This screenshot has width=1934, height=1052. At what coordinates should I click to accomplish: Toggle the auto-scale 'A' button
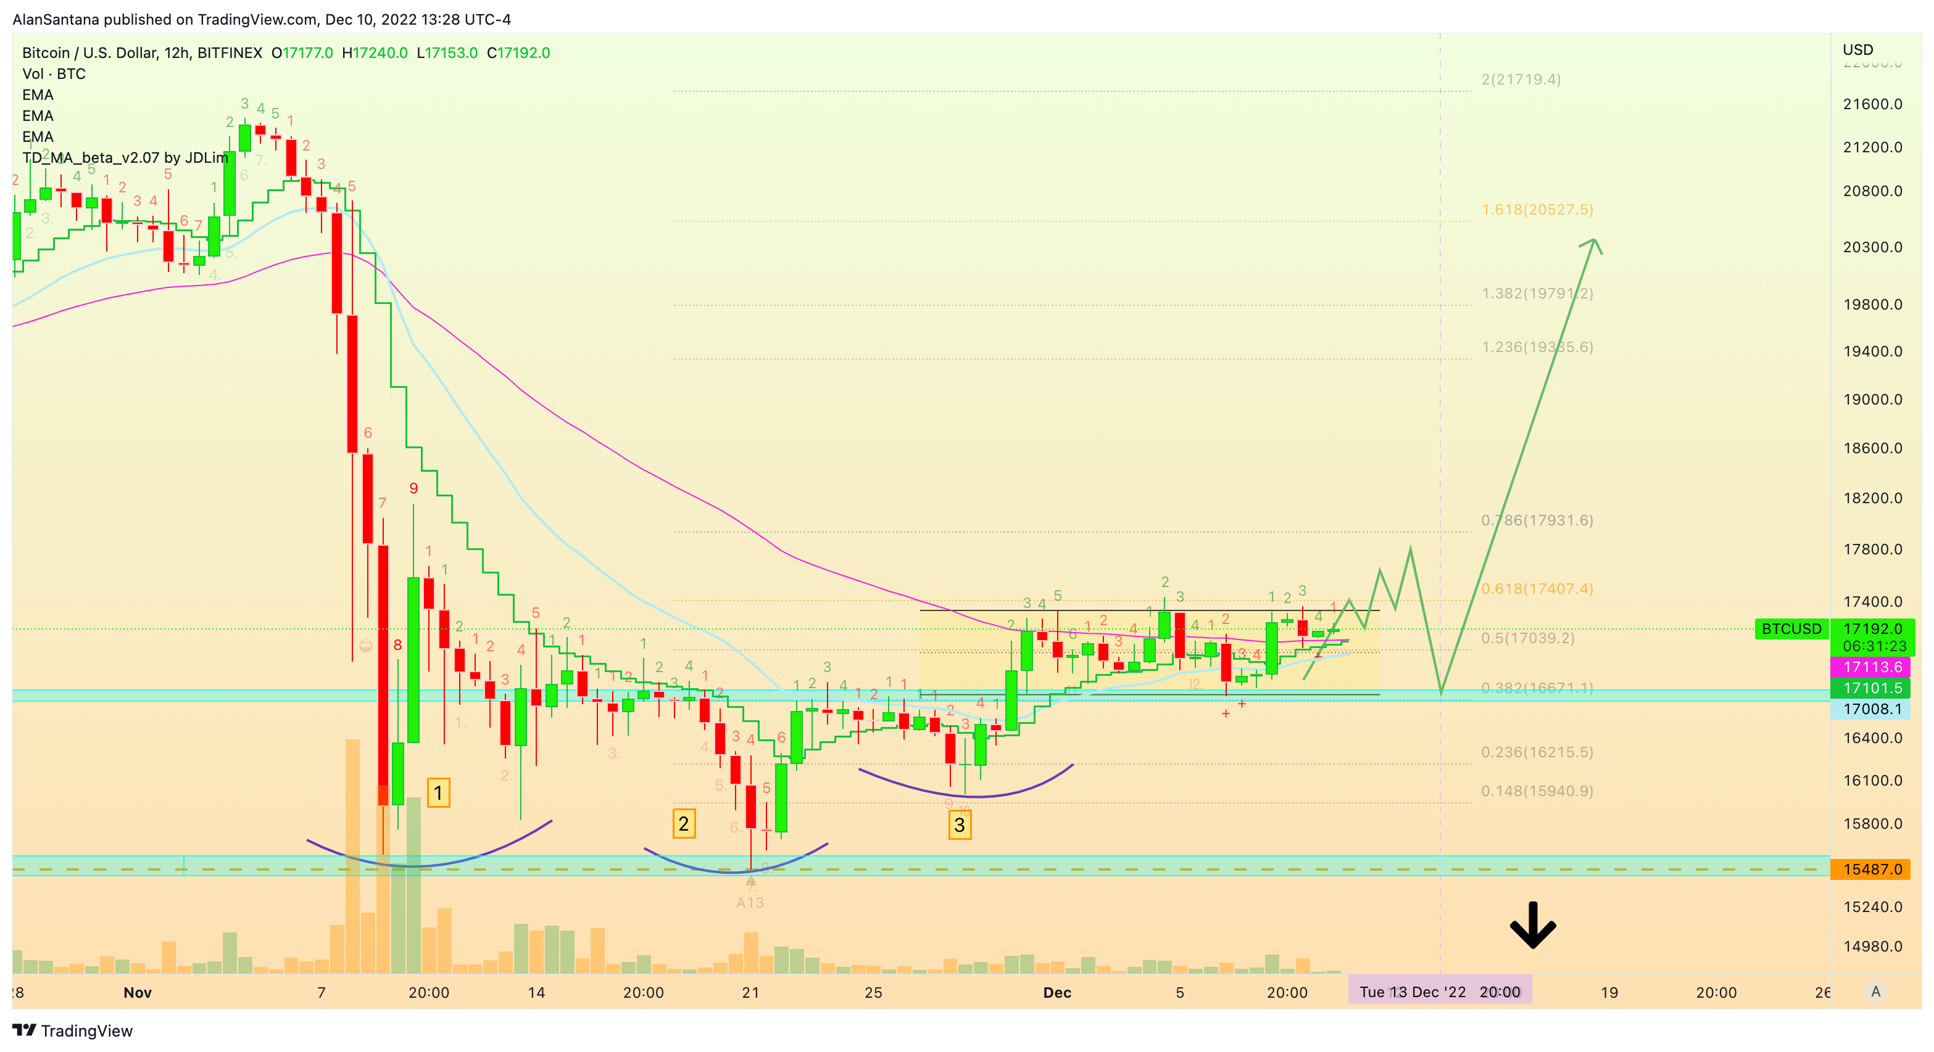[1875, 991]
